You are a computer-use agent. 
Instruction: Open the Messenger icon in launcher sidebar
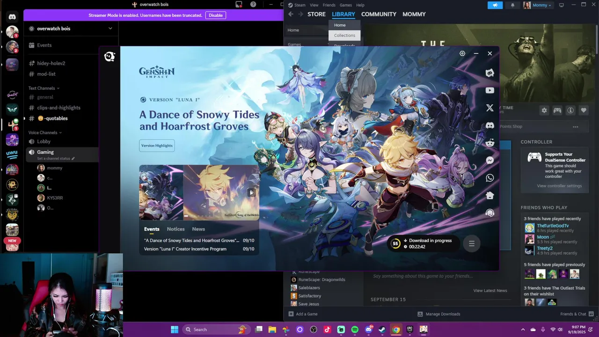[x=489, y=160]
